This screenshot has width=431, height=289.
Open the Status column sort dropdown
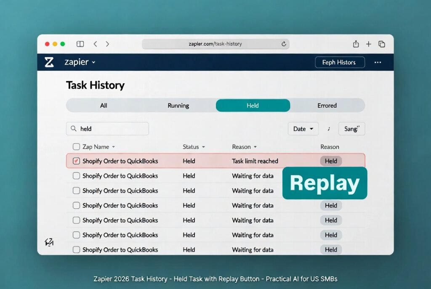click(193, 147)
